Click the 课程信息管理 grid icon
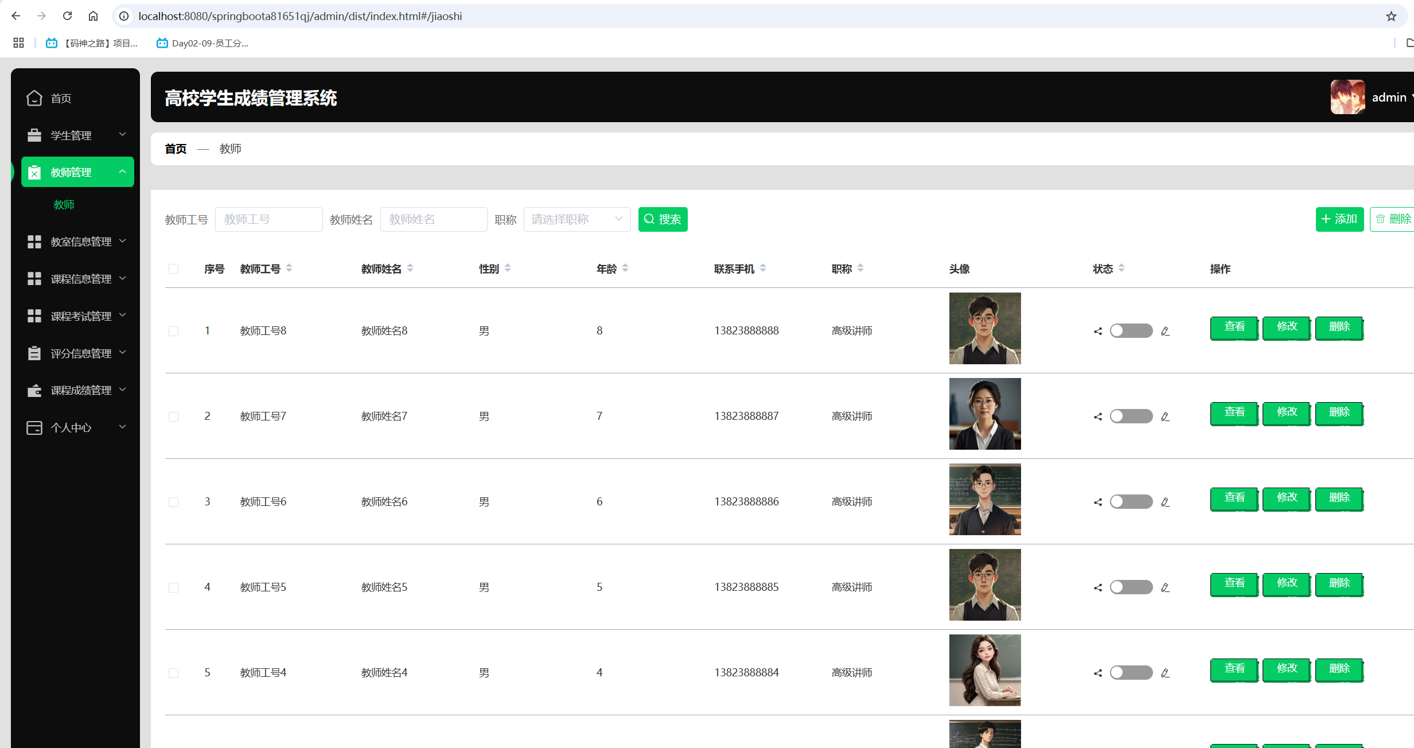1414x748 pixels. tap(34, 279)
